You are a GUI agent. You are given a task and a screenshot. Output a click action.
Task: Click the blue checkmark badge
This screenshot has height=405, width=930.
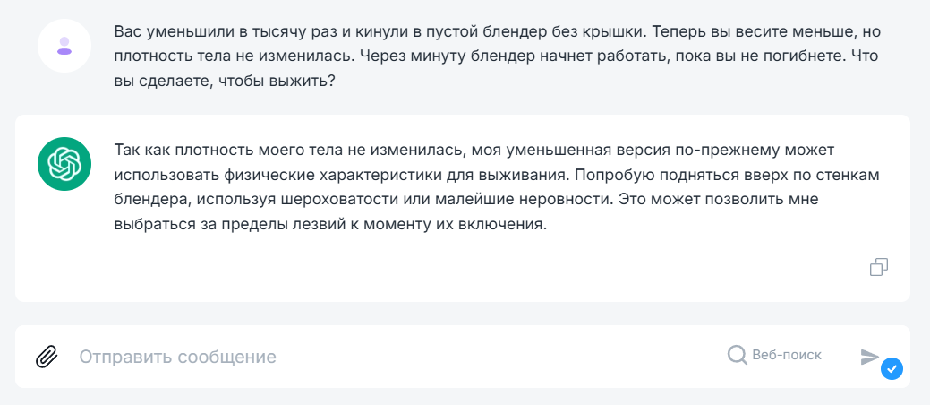tap(892, 369)
